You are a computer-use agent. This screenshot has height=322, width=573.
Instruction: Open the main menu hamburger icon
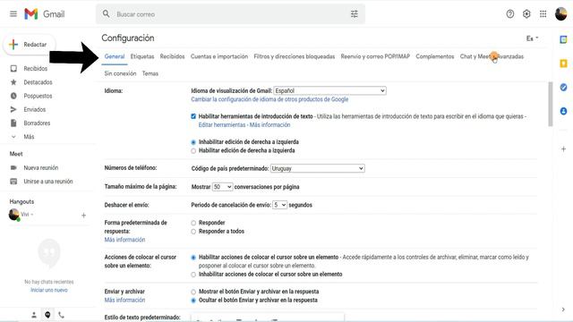13,14
